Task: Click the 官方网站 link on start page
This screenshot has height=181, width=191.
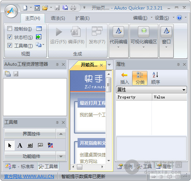Action: pyautogui.click(x=89, y=161)
